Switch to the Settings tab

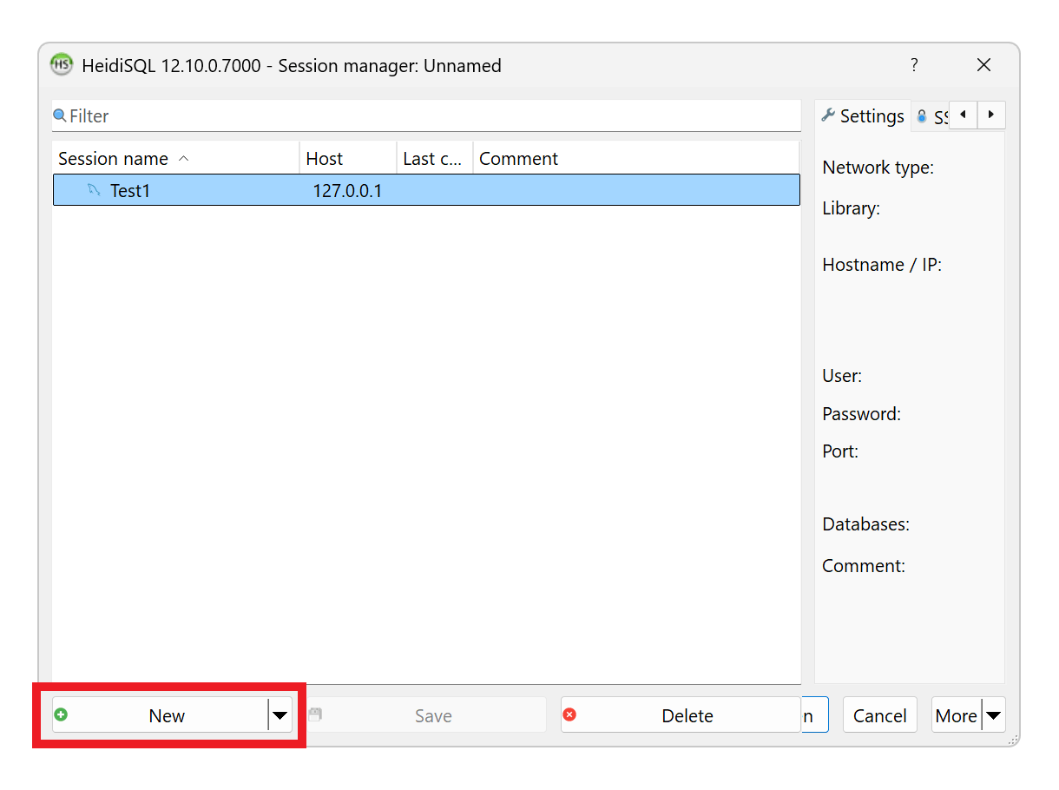coord(863,115)
